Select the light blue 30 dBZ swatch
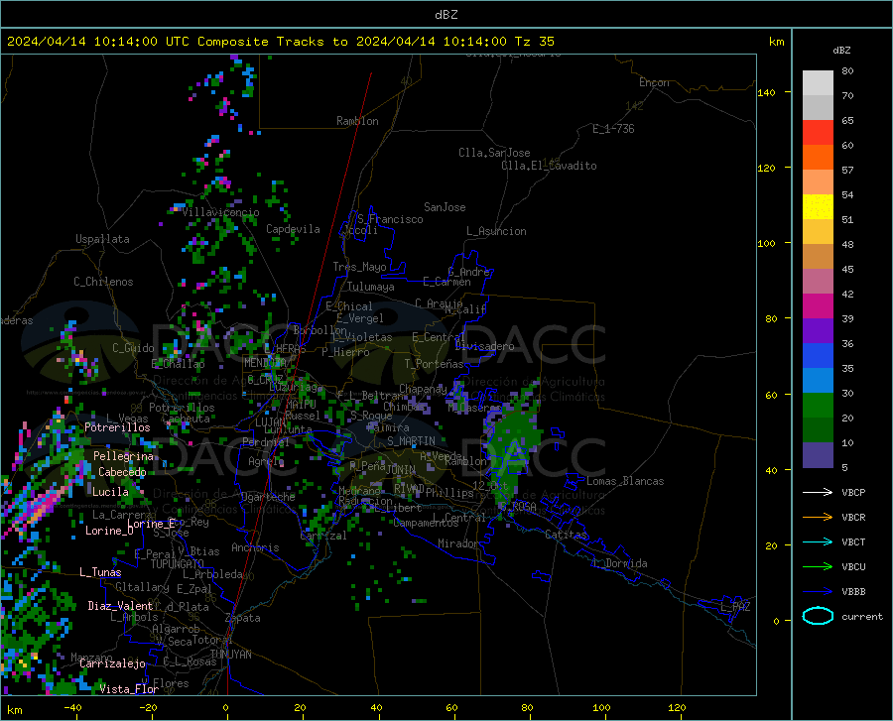The image size is (893, 721). 818,381
